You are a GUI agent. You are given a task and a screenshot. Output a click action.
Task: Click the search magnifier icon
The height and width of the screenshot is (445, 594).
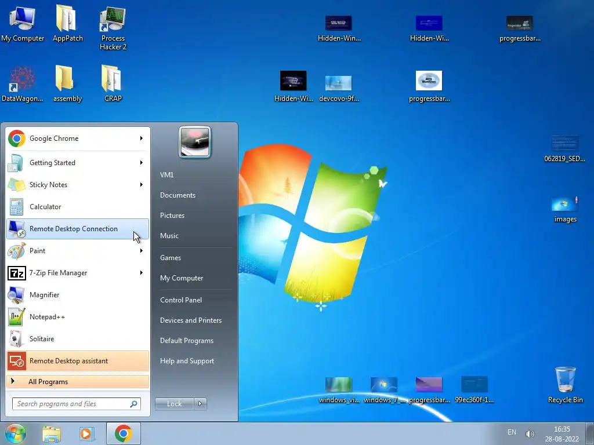click(x=134, y=404)
